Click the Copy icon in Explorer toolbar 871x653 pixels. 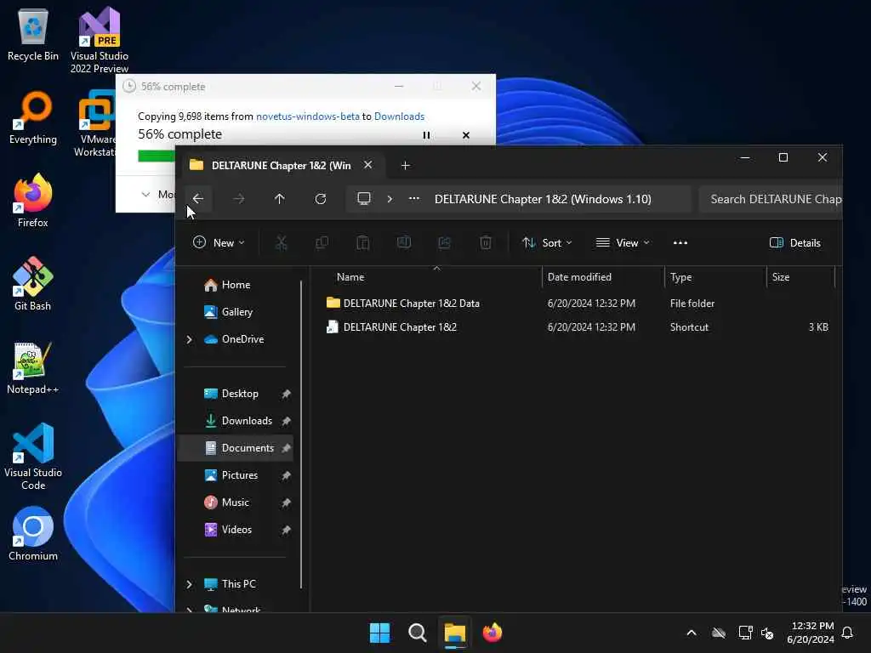click(x=322, y=242)
